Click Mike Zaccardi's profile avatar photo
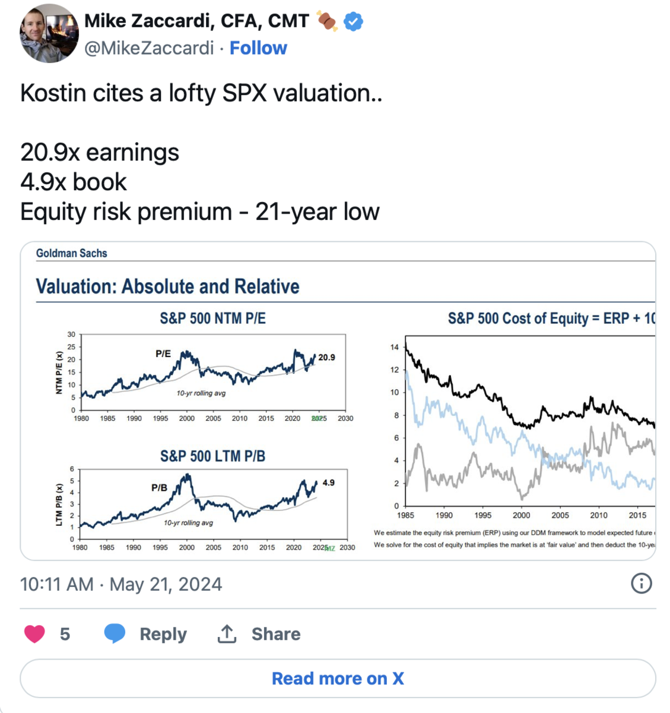This screenshot has height=713, width=670. click(49, 33)
